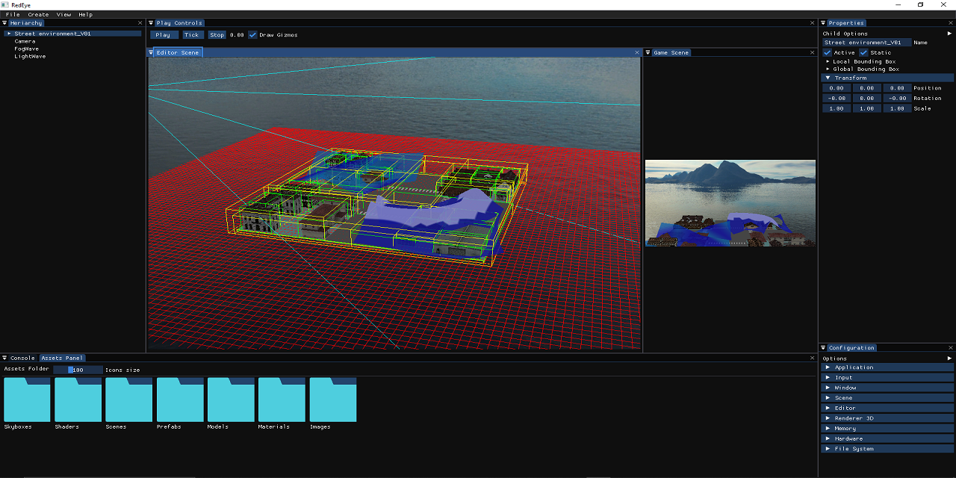Image resolution: width=956 pixels, height=478 pixels.
Task: Open the Skyboxes assets folder
Action: click(x=26, y=401)
